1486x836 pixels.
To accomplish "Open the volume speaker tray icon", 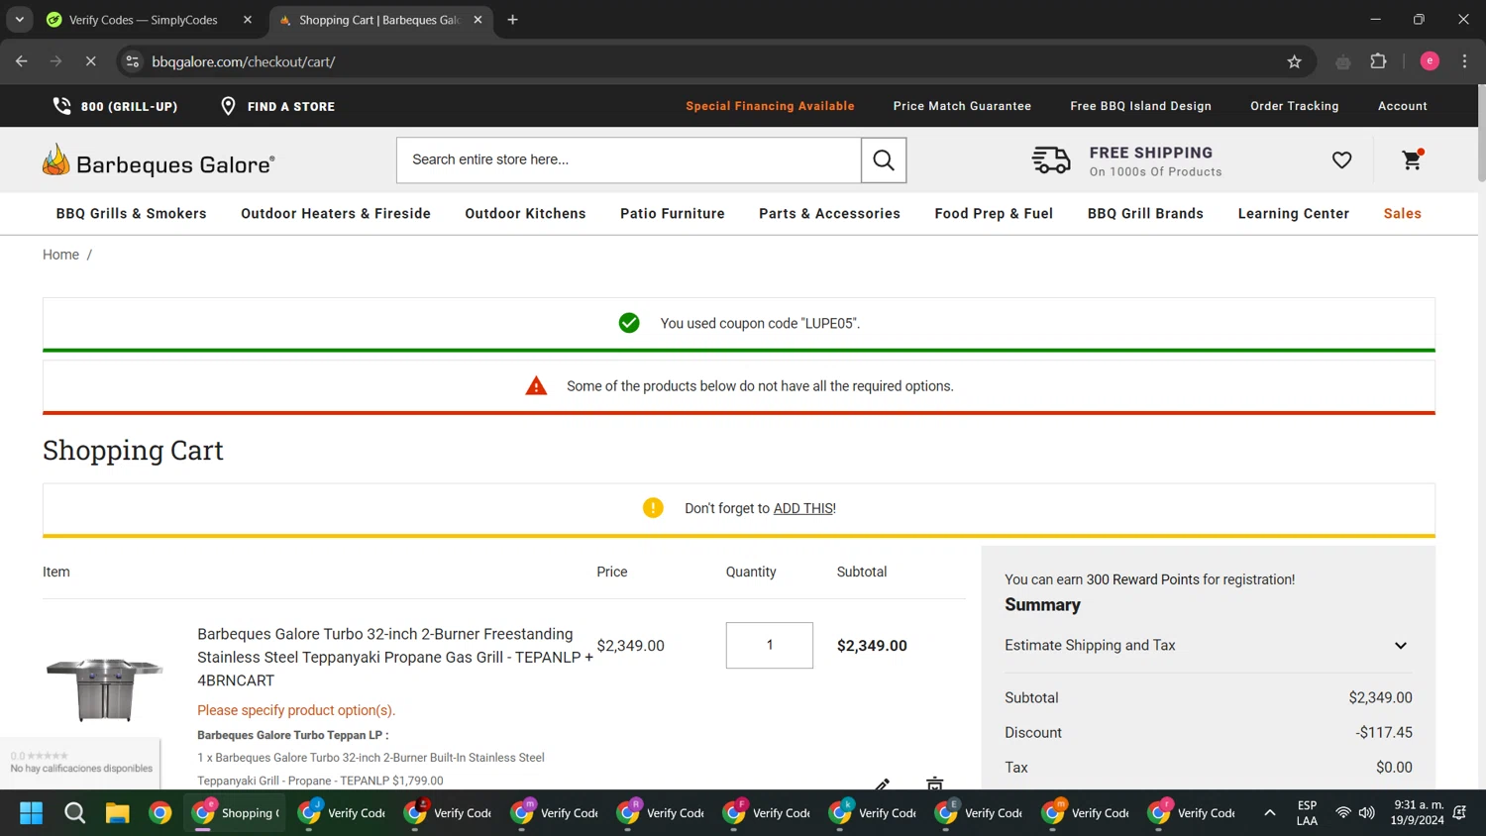I will pyautogui.click(x=1367, y=813).
